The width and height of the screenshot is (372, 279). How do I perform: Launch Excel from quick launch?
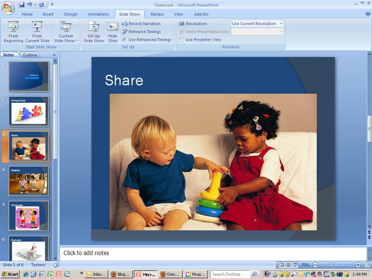tap(50, 274)
